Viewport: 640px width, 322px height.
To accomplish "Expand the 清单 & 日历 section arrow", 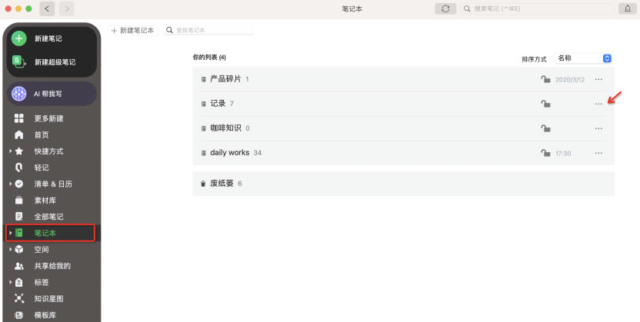I will [x=10, y=184].
